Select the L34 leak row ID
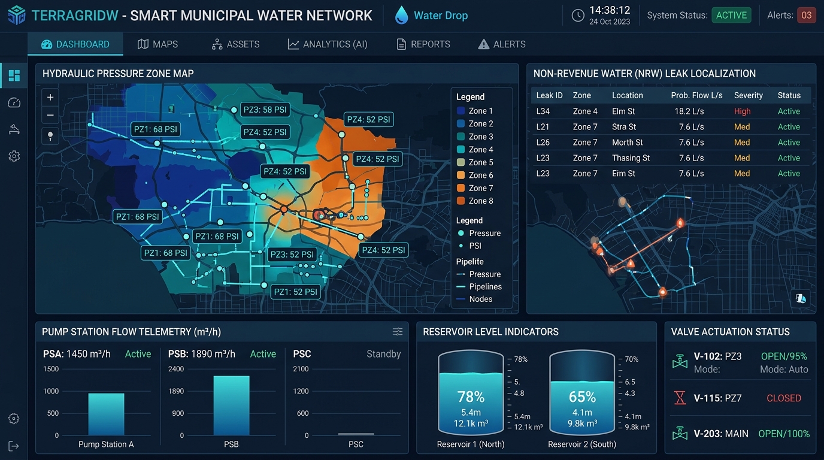 (x=543, y=111)
